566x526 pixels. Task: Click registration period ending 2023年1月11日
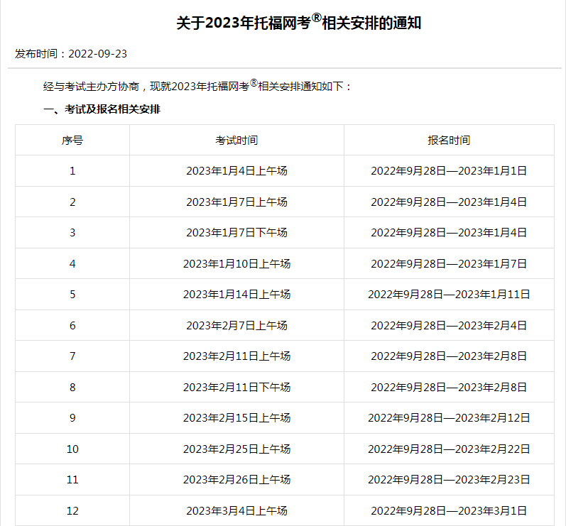449,295
